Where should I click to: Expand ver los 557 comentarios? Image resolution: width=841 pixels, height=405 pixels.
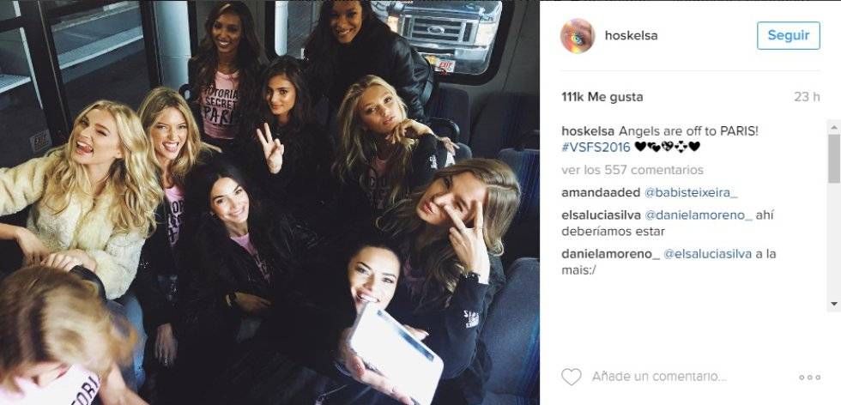click(632, 170)
